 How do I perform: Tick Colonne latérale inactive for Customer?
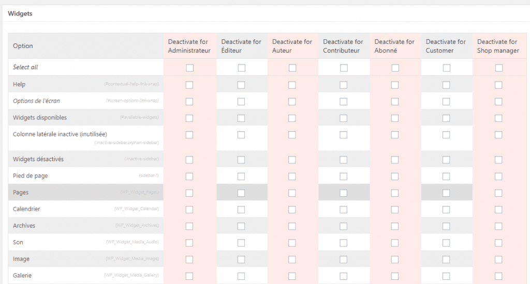446,135
